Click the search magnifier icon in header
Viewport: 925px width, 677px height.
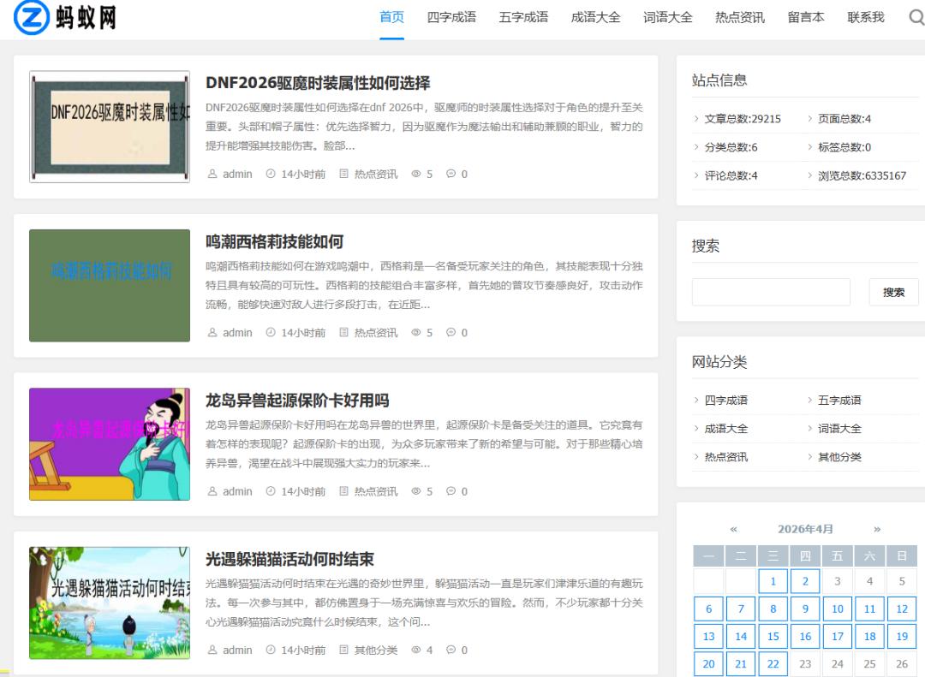[916, 17]
